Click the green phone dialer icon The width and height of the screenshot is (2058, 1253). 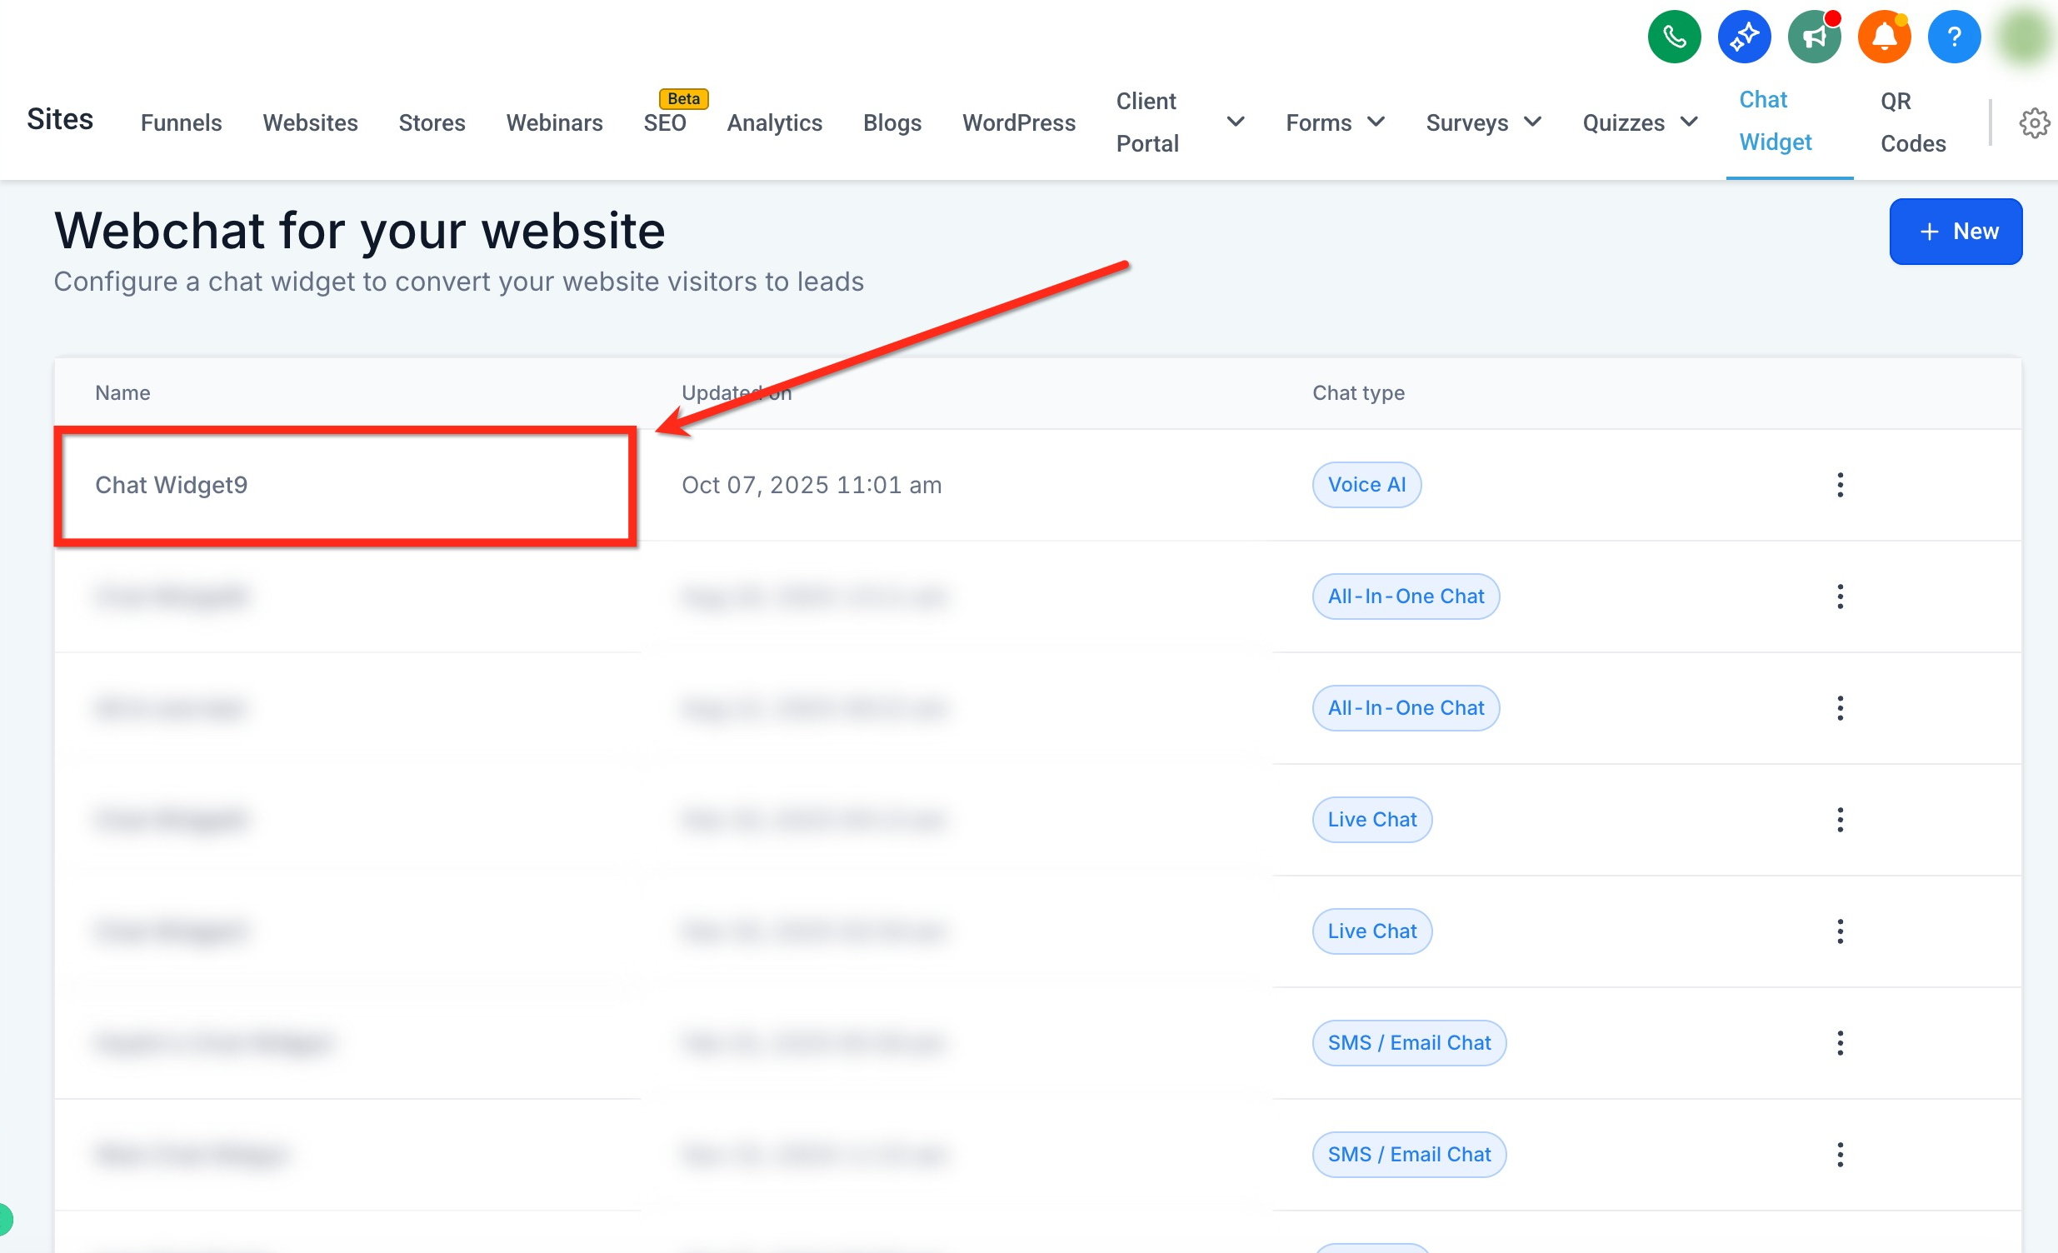click(1674, 37)
